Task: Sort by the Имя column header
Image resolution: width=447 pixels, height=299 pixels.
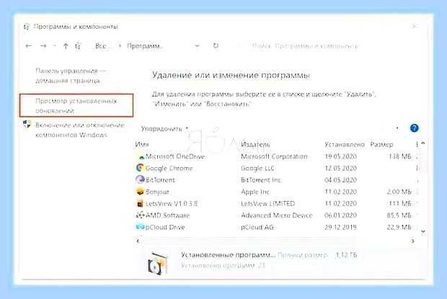Action: pos(142,144)
